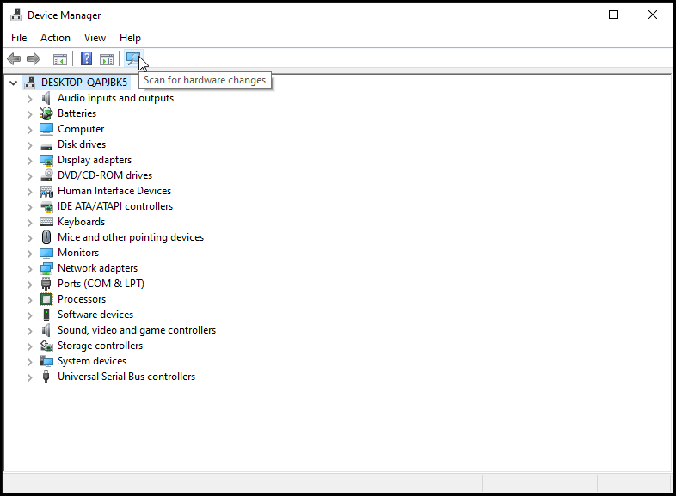Screen dimensions: 676x496
Task: Select the IDE ATA/ATAPI controllers label
Action: tap(115, 206)
